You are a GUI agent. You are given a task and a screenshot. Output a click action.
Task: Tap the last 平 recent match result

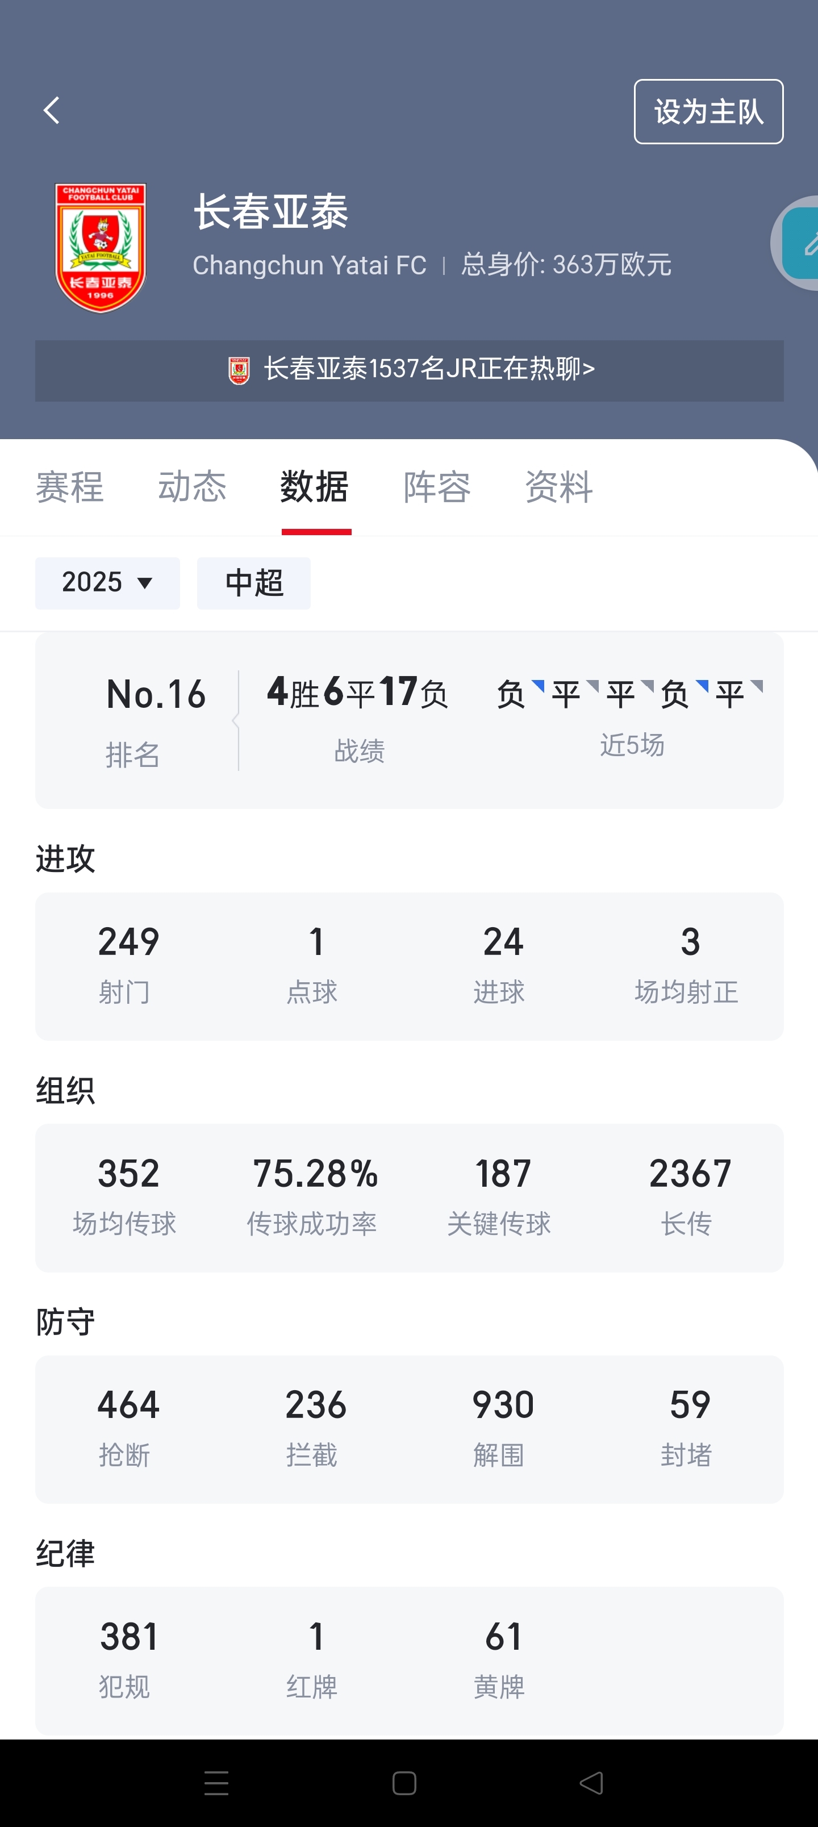click(730, 694)
